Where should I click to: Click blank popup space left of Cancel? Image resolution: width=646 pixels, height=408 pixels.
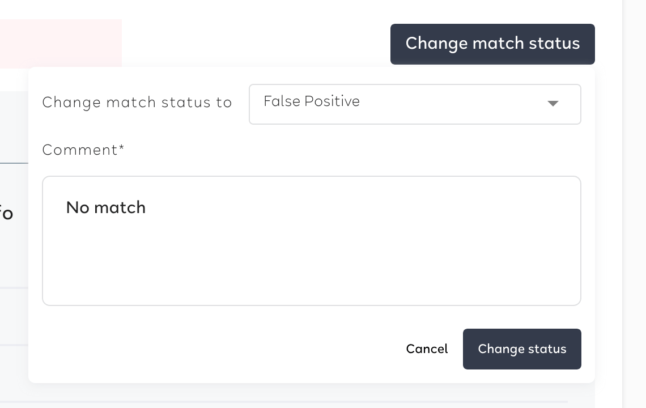214,349
